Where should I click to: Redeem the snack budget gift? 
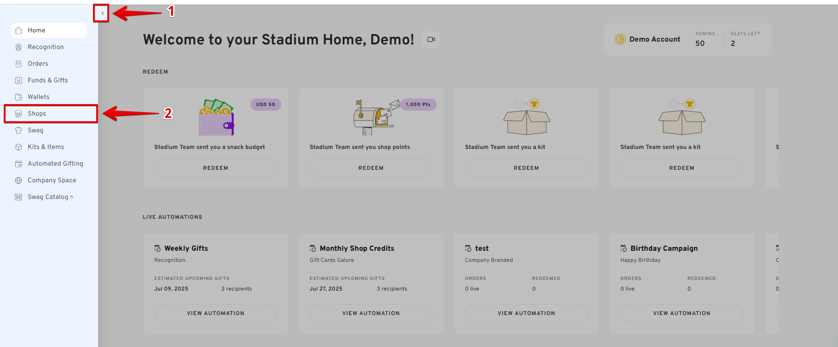216,168
